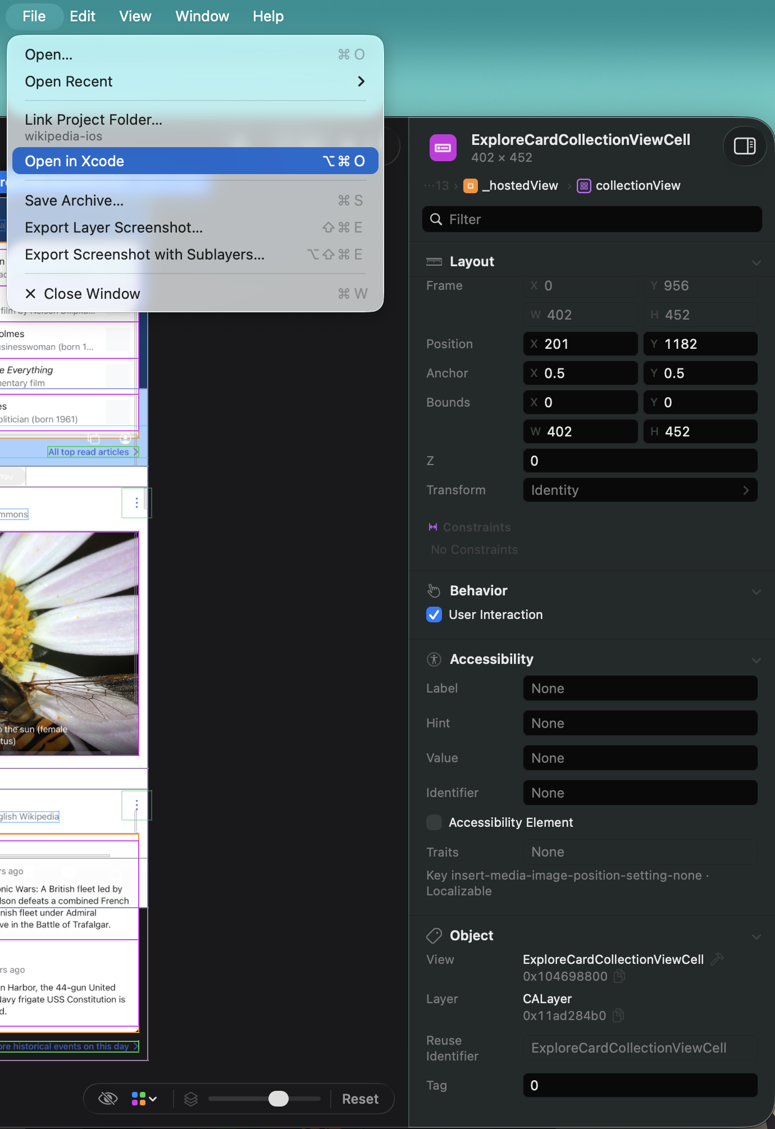Expand the Transform Identity row
Viewport: 775px width, 1129px height.
pos(640,490)
